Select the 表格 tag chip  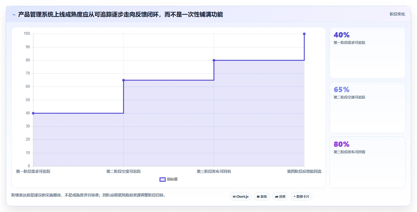[262, 197]
